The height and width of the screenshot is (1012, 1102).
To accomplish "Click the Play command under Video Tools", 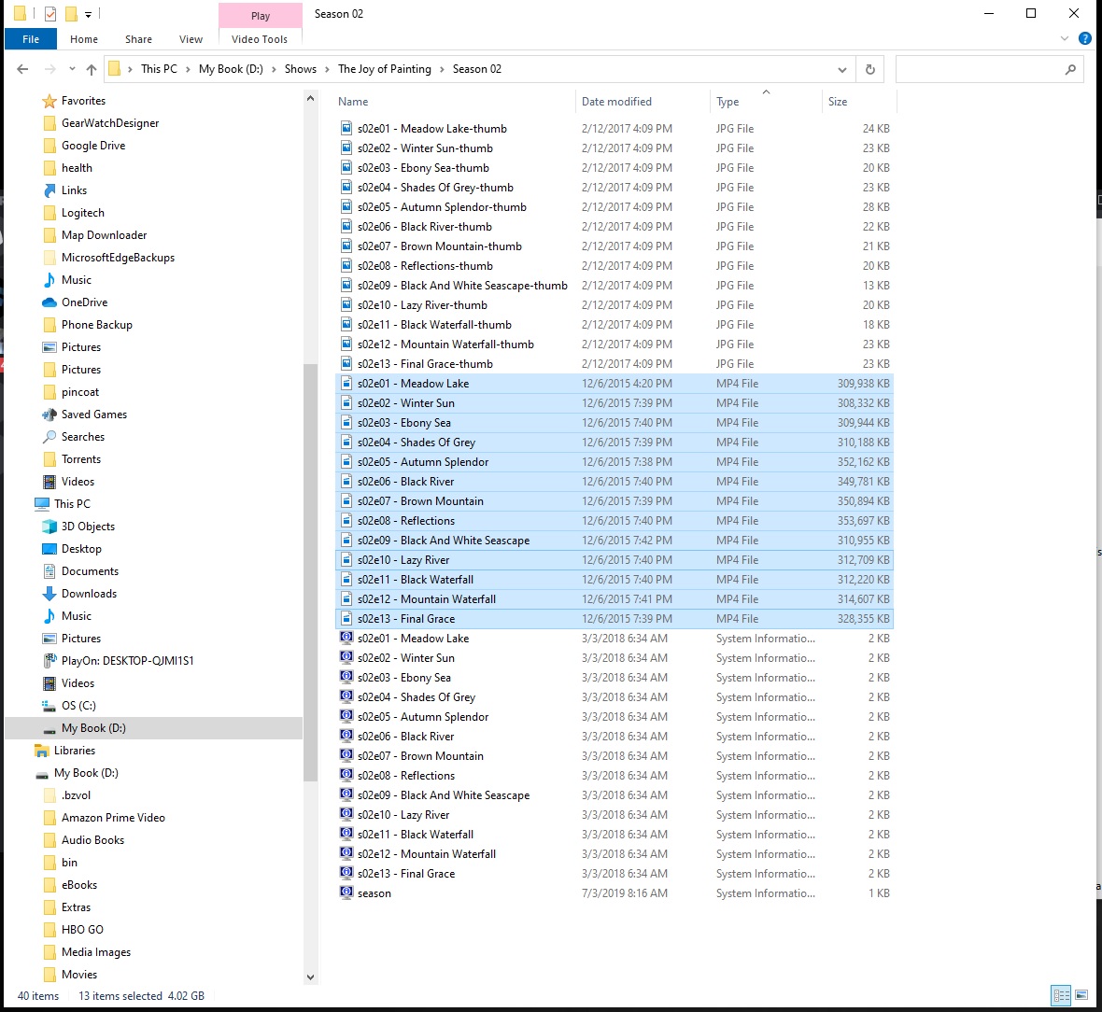I will 259,15.
